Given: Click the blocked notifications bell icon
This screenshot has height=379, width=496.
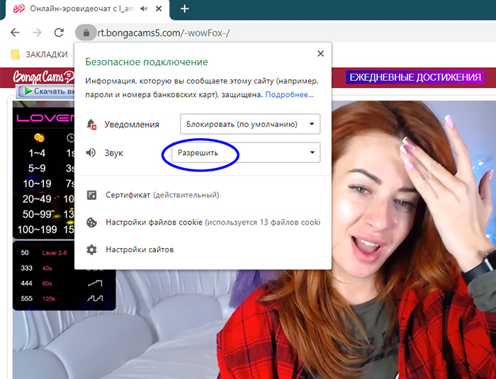Looking at the screenshot, I should coord(91,124).
